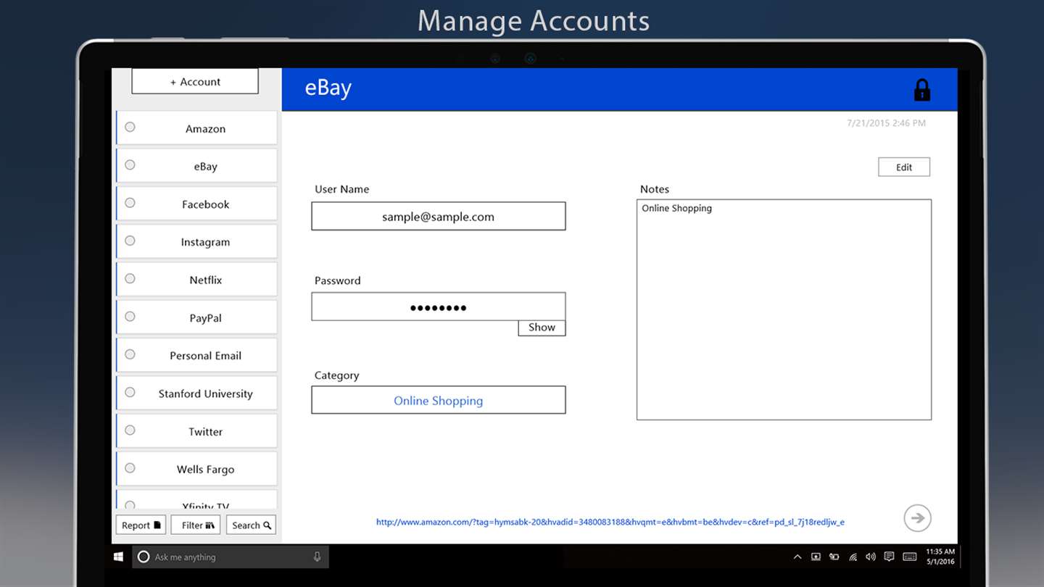Click the Show password button
Image resolution: width=1044 pixels, height=587 pixels.
coord(542,328)
